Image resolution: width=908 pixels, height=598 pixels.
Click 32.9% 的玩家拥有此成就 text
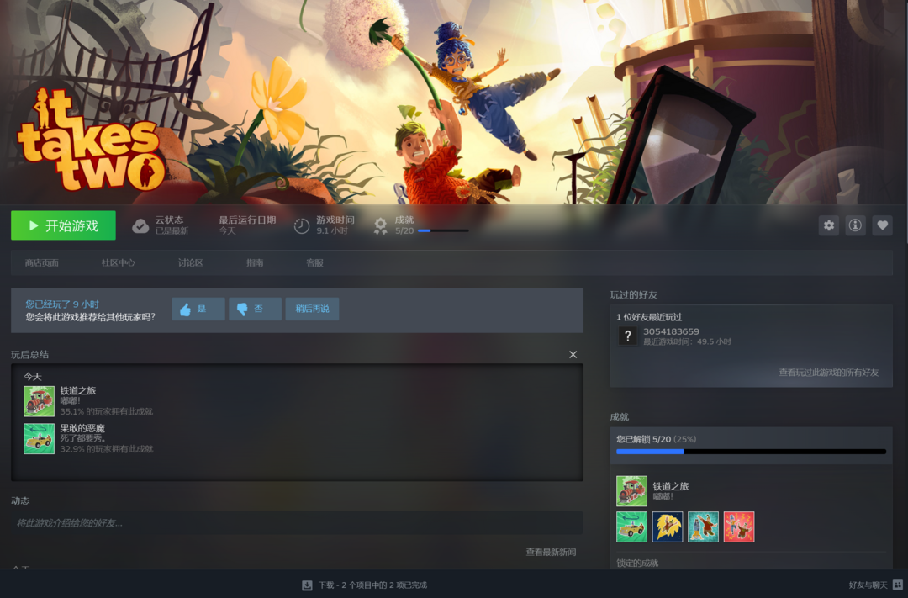pos(107,449)
